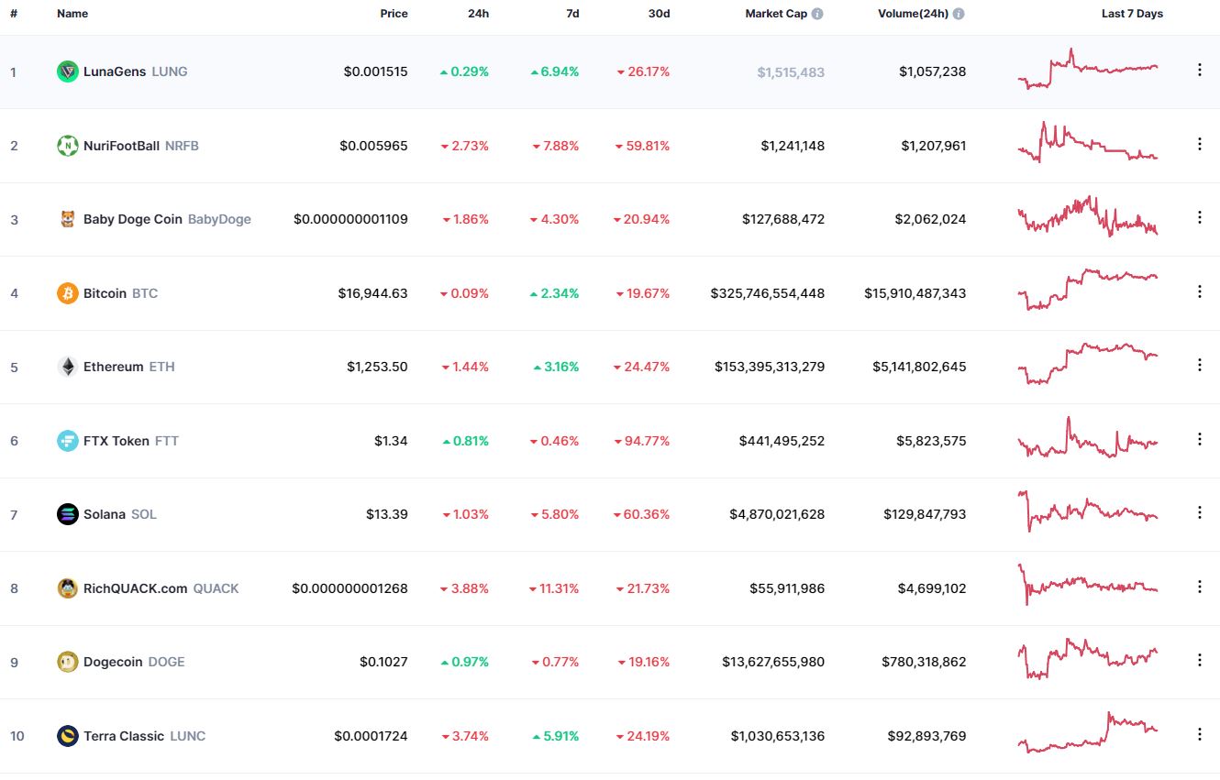Click Ethereum price $1,253.50
Viewport: 1220px width, 780px height.
pos(377,367)
